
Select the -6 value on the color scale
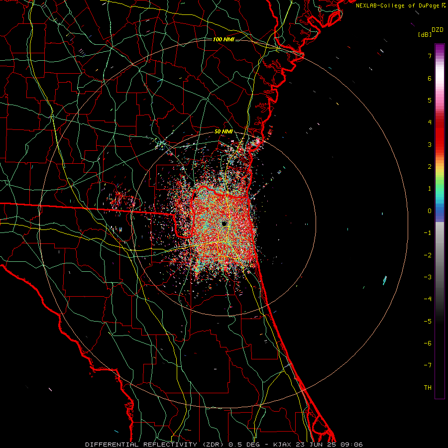428,343
